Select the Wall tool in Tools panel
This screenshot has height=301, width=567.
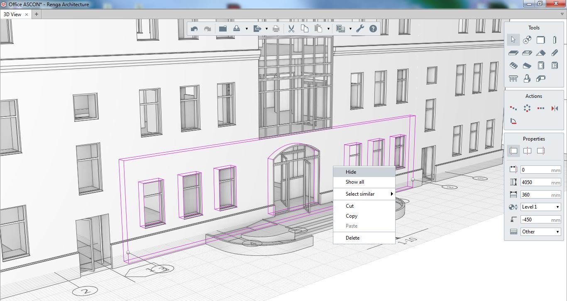540,40
